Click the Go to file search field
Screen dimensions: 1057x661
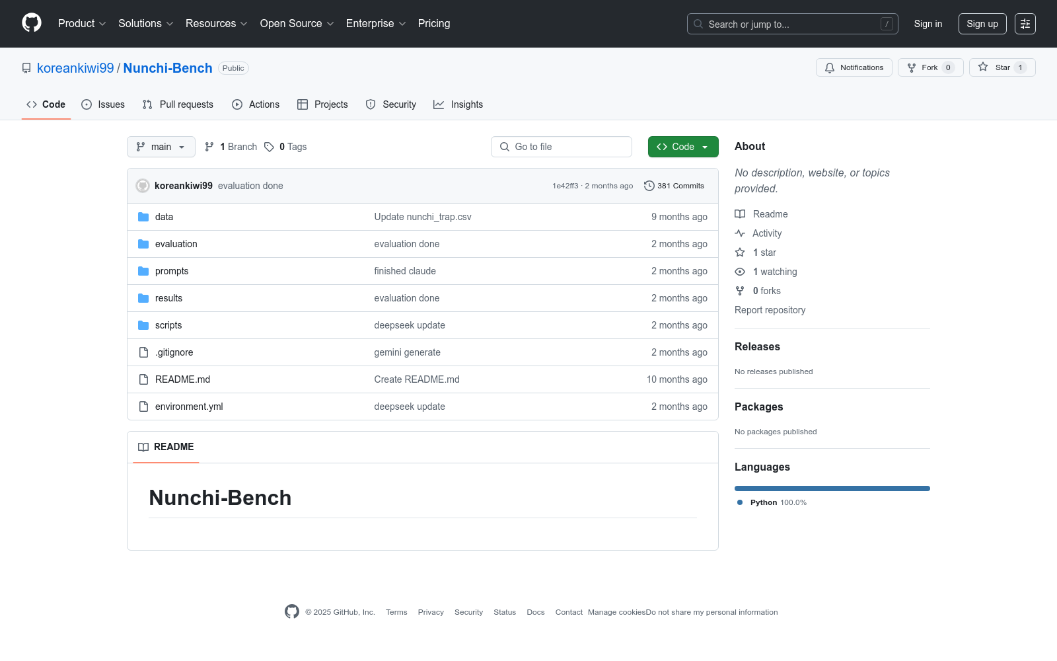click(562, 147)
